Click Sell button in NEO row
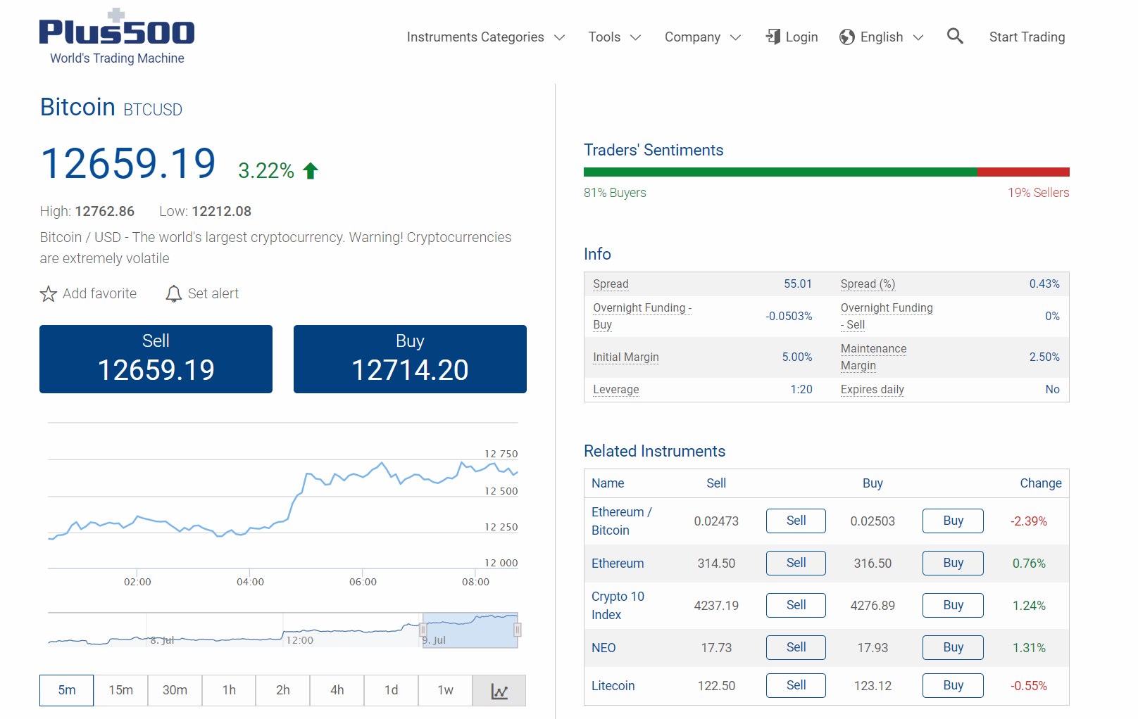 [796, 647]
